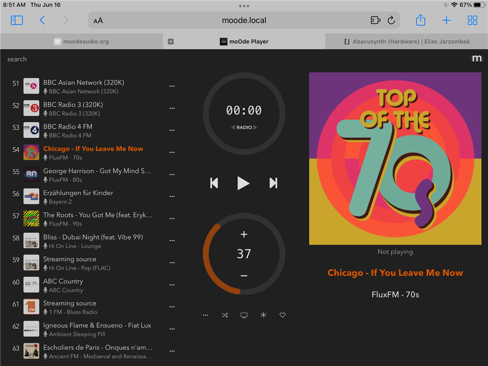Open options for Bliss - Dubai Night
This screenshot has height=366, width=488.
[x=172, y=240]
